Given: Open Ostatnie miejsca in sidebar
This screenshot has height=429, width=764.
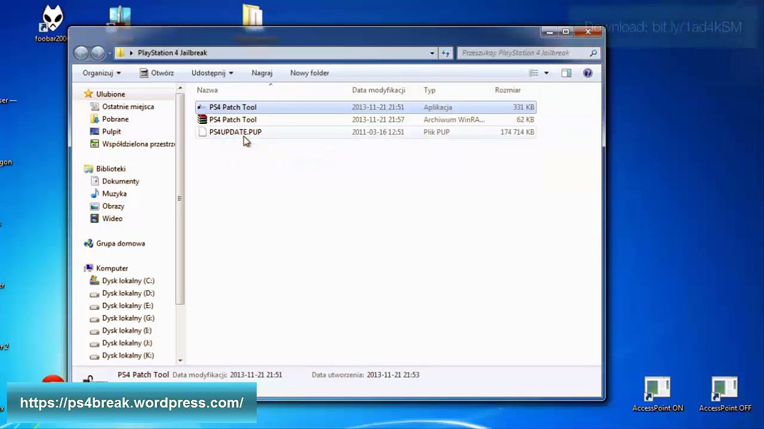Looking at the screenshot, I should (x=128, y=107).
